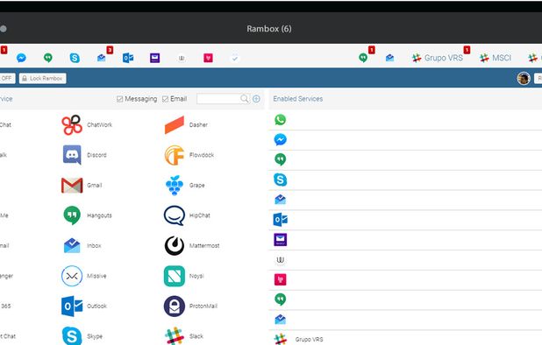Select Messenger row in Enabled Services
542x345 pixels.
point(405,140)
